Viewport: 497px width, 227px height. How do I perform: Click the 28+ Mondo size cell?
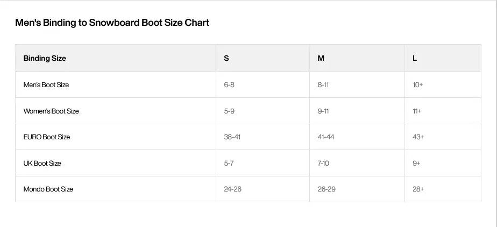[x=443, y=189]
